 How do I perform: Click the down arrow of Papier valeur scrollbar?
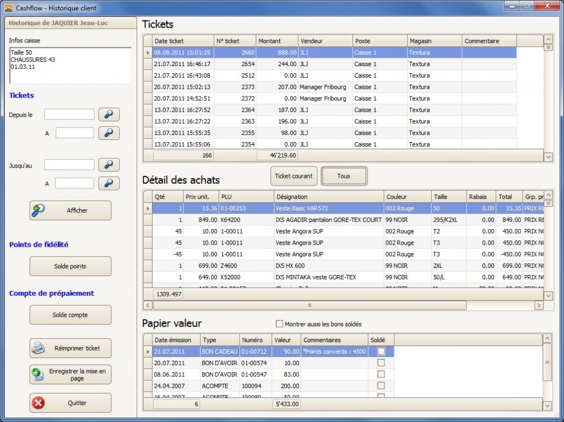pyautogui.click(x=547, y=405)
